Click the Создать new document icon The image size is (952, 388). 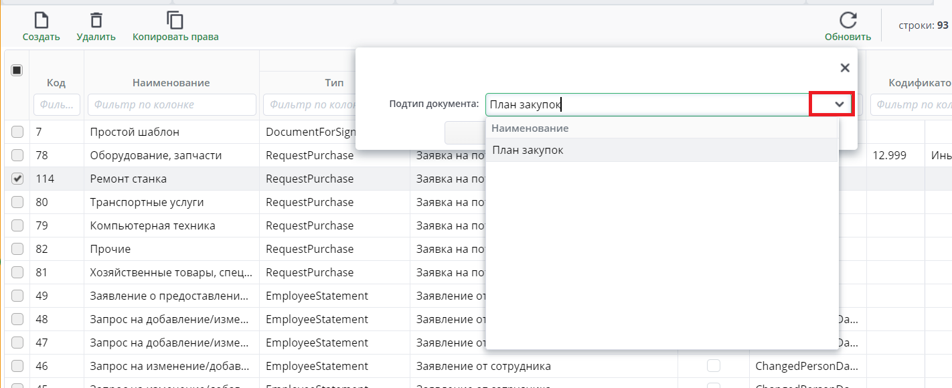pyautogui.click(x=41, y=21)
